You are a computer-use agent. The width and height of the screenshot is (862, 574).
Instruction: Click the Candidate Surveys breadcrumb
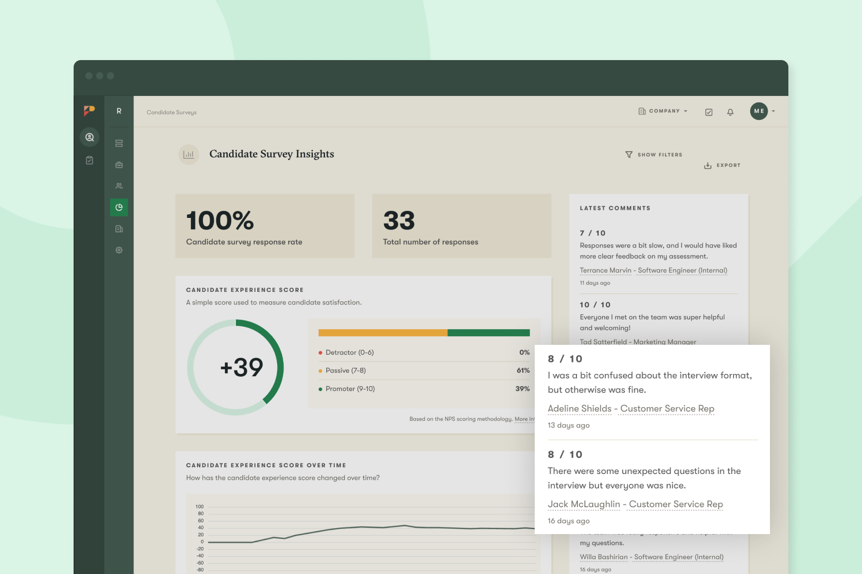172,113
